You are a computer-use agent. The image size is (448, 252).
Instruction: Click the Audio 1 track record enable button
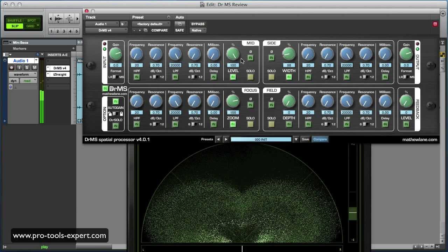(12, 68)
